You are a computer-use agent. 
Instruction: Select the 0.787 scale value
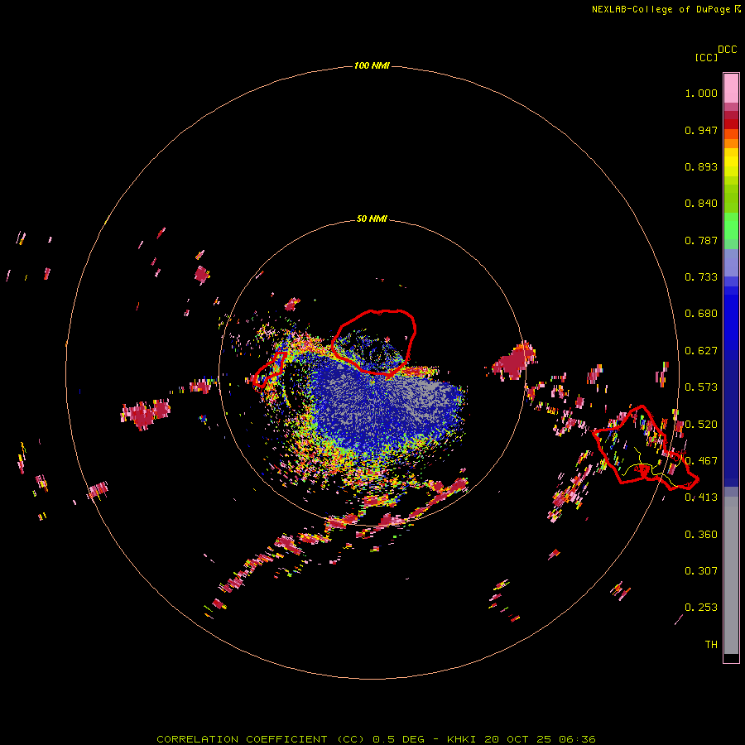[701, 240]
